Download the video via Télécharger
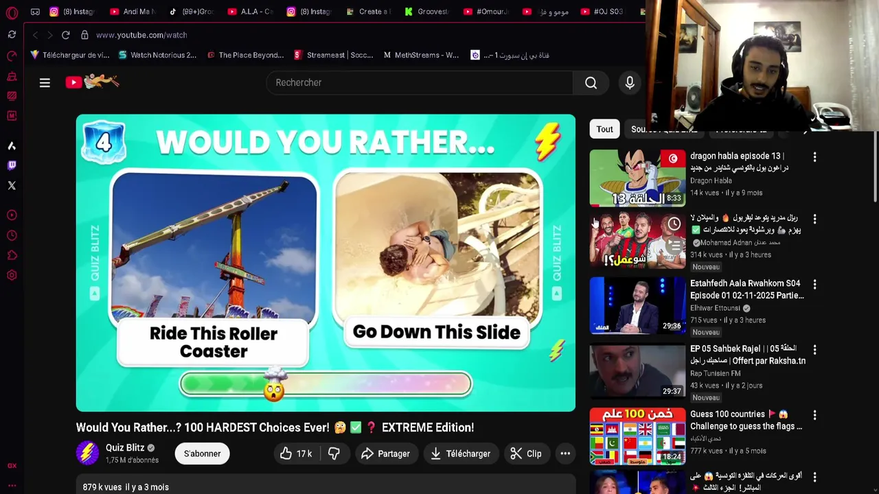Image resolution: width=879 pixels, height=494 pixels. coord(460,454)
